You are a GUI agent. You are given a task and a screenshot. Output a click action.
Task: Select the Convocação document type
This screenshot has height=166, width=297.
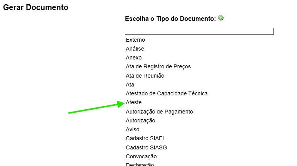[141, 156]
